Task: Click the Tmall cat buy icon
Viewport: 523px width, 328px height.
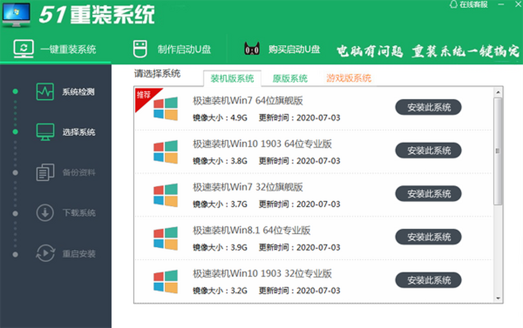Action: [251, 49]
